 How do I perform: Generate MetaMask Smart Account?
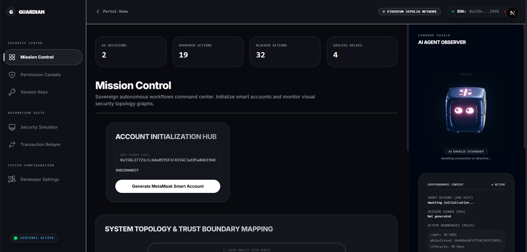pyautogui.click(x=168, y=186)
